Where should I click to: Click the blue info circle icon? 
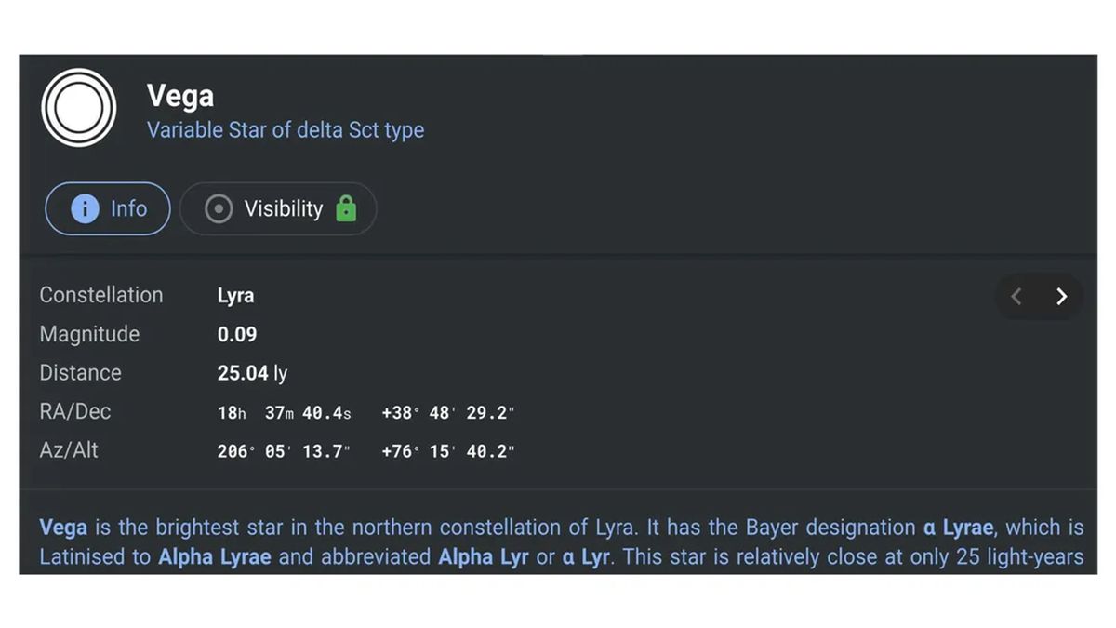pos(85,208)
